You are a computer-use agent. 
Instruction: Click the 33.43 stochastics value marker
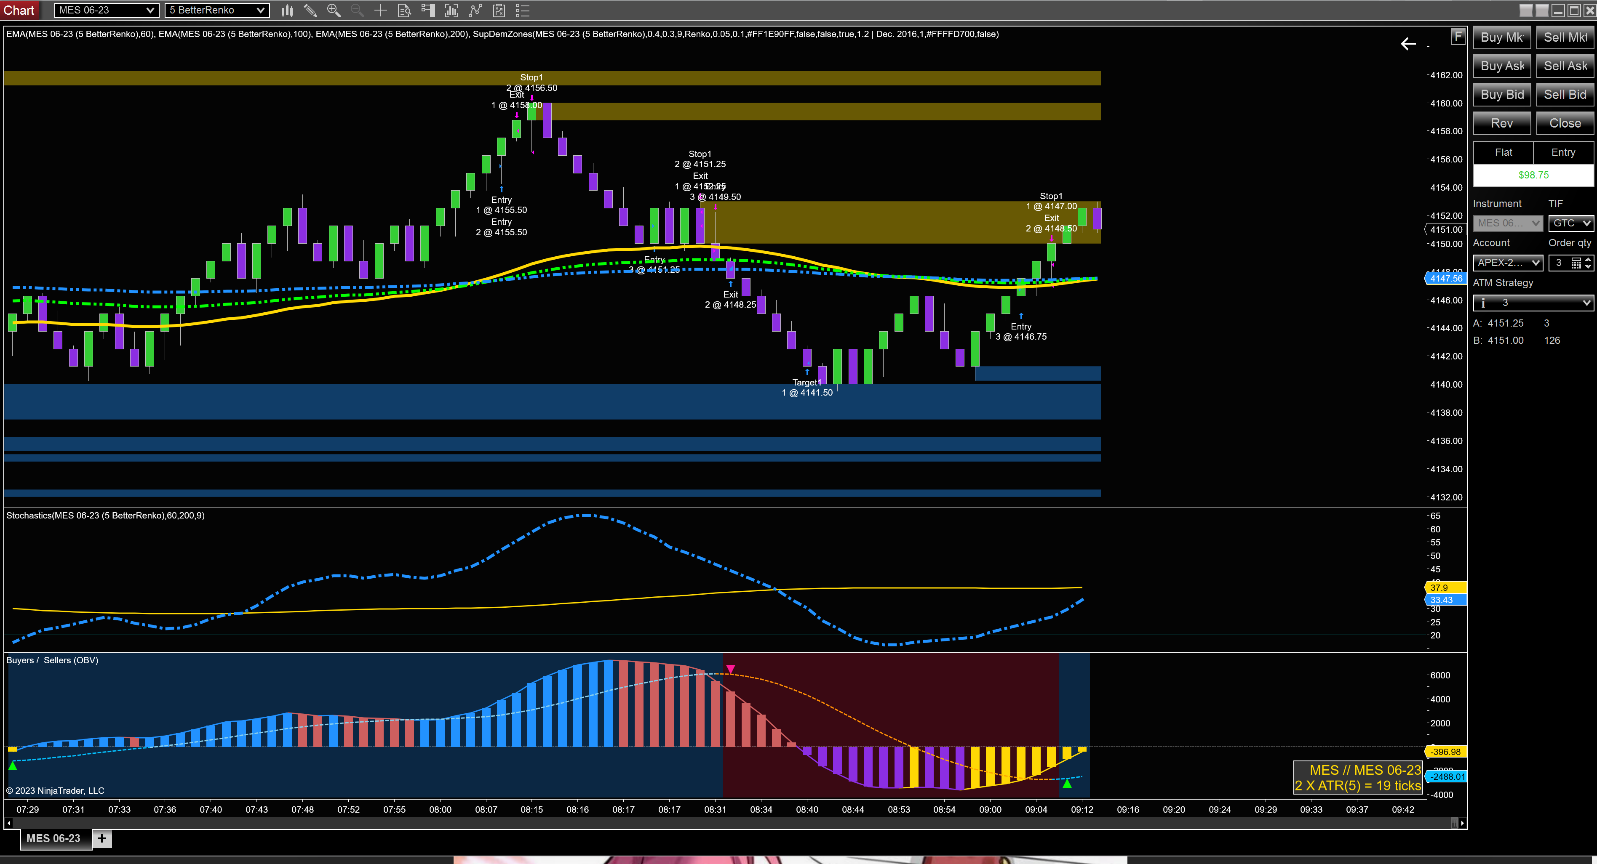click(1446, 600)
